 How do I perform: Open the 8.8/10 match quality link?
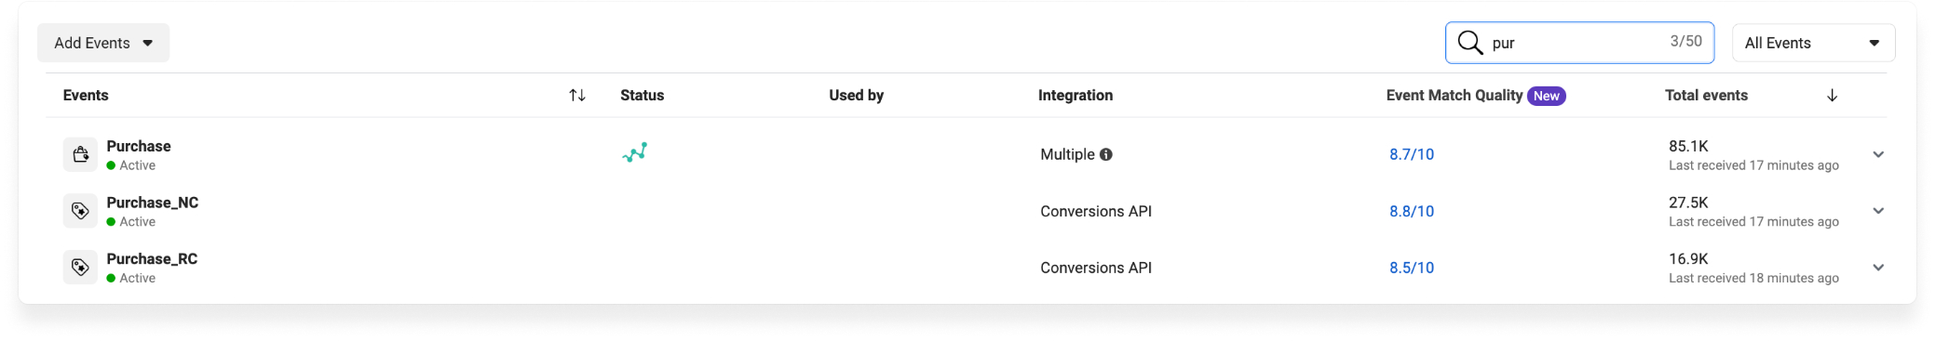tap(1412, 211)
